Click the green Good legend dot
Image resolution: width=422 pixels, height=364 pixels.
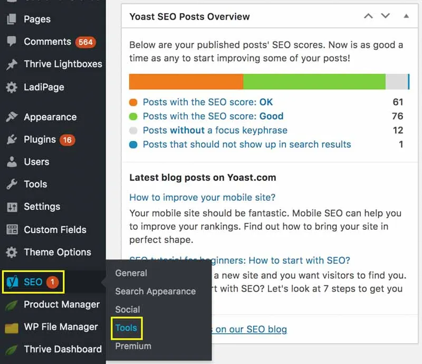(x=133, y=116)
